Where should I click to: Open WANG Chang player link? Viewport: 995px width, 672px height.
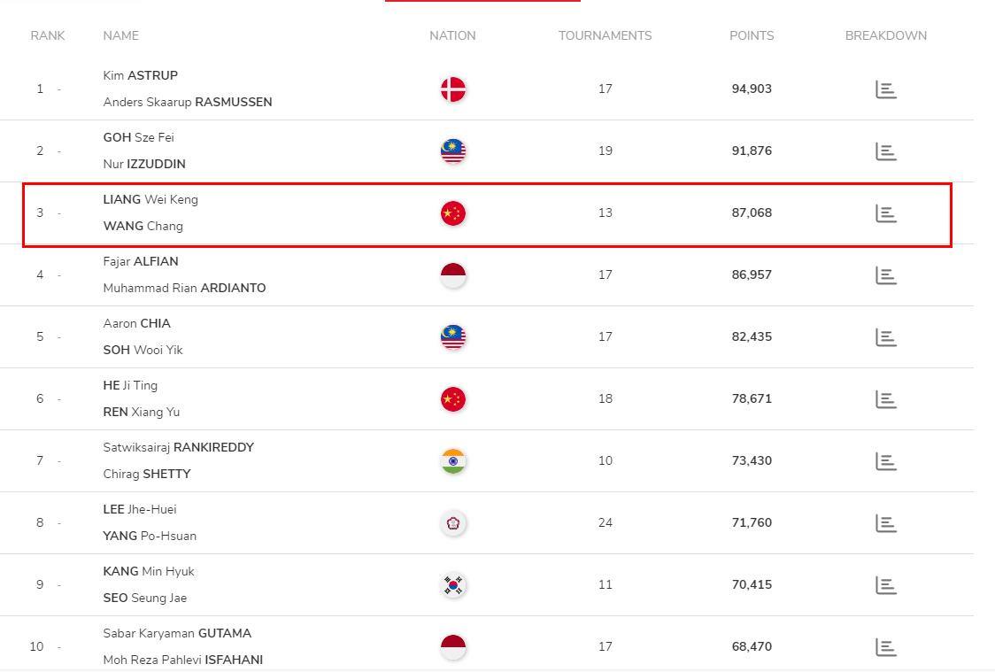143,227
